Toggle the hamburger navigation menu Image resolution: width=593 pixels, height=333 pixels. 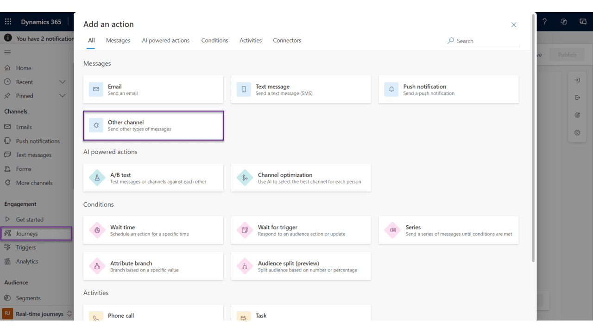click(7, 53)
